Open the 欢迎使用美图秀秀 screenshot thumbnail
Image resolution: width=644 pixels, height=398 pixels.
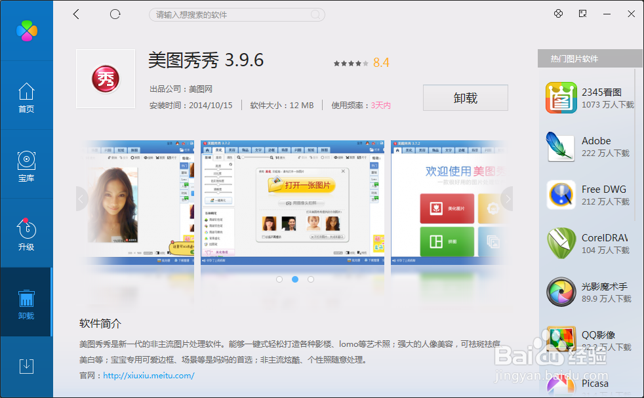pyautogui.click(x=449, y=202)
